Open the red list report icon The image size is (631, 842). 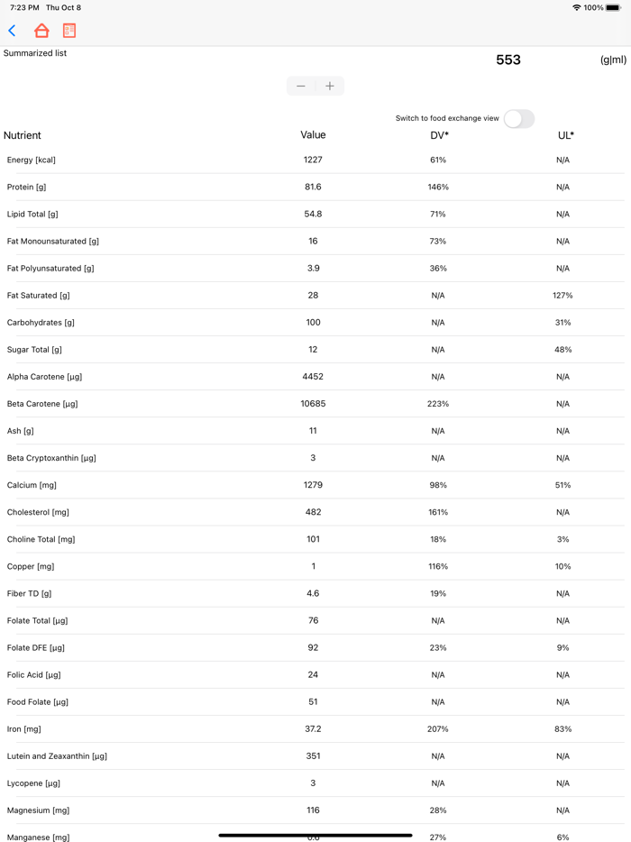69,31
